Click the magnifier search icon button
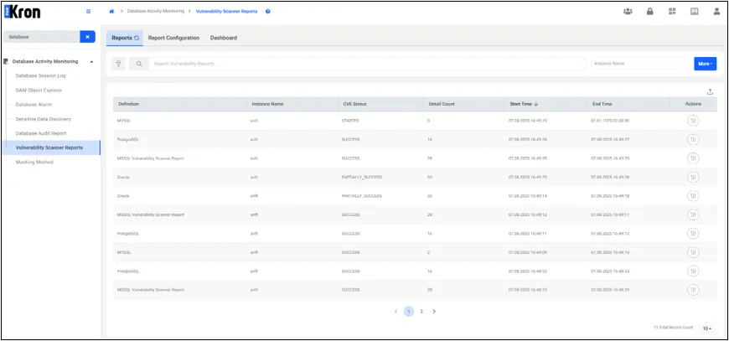 point(138,64)
